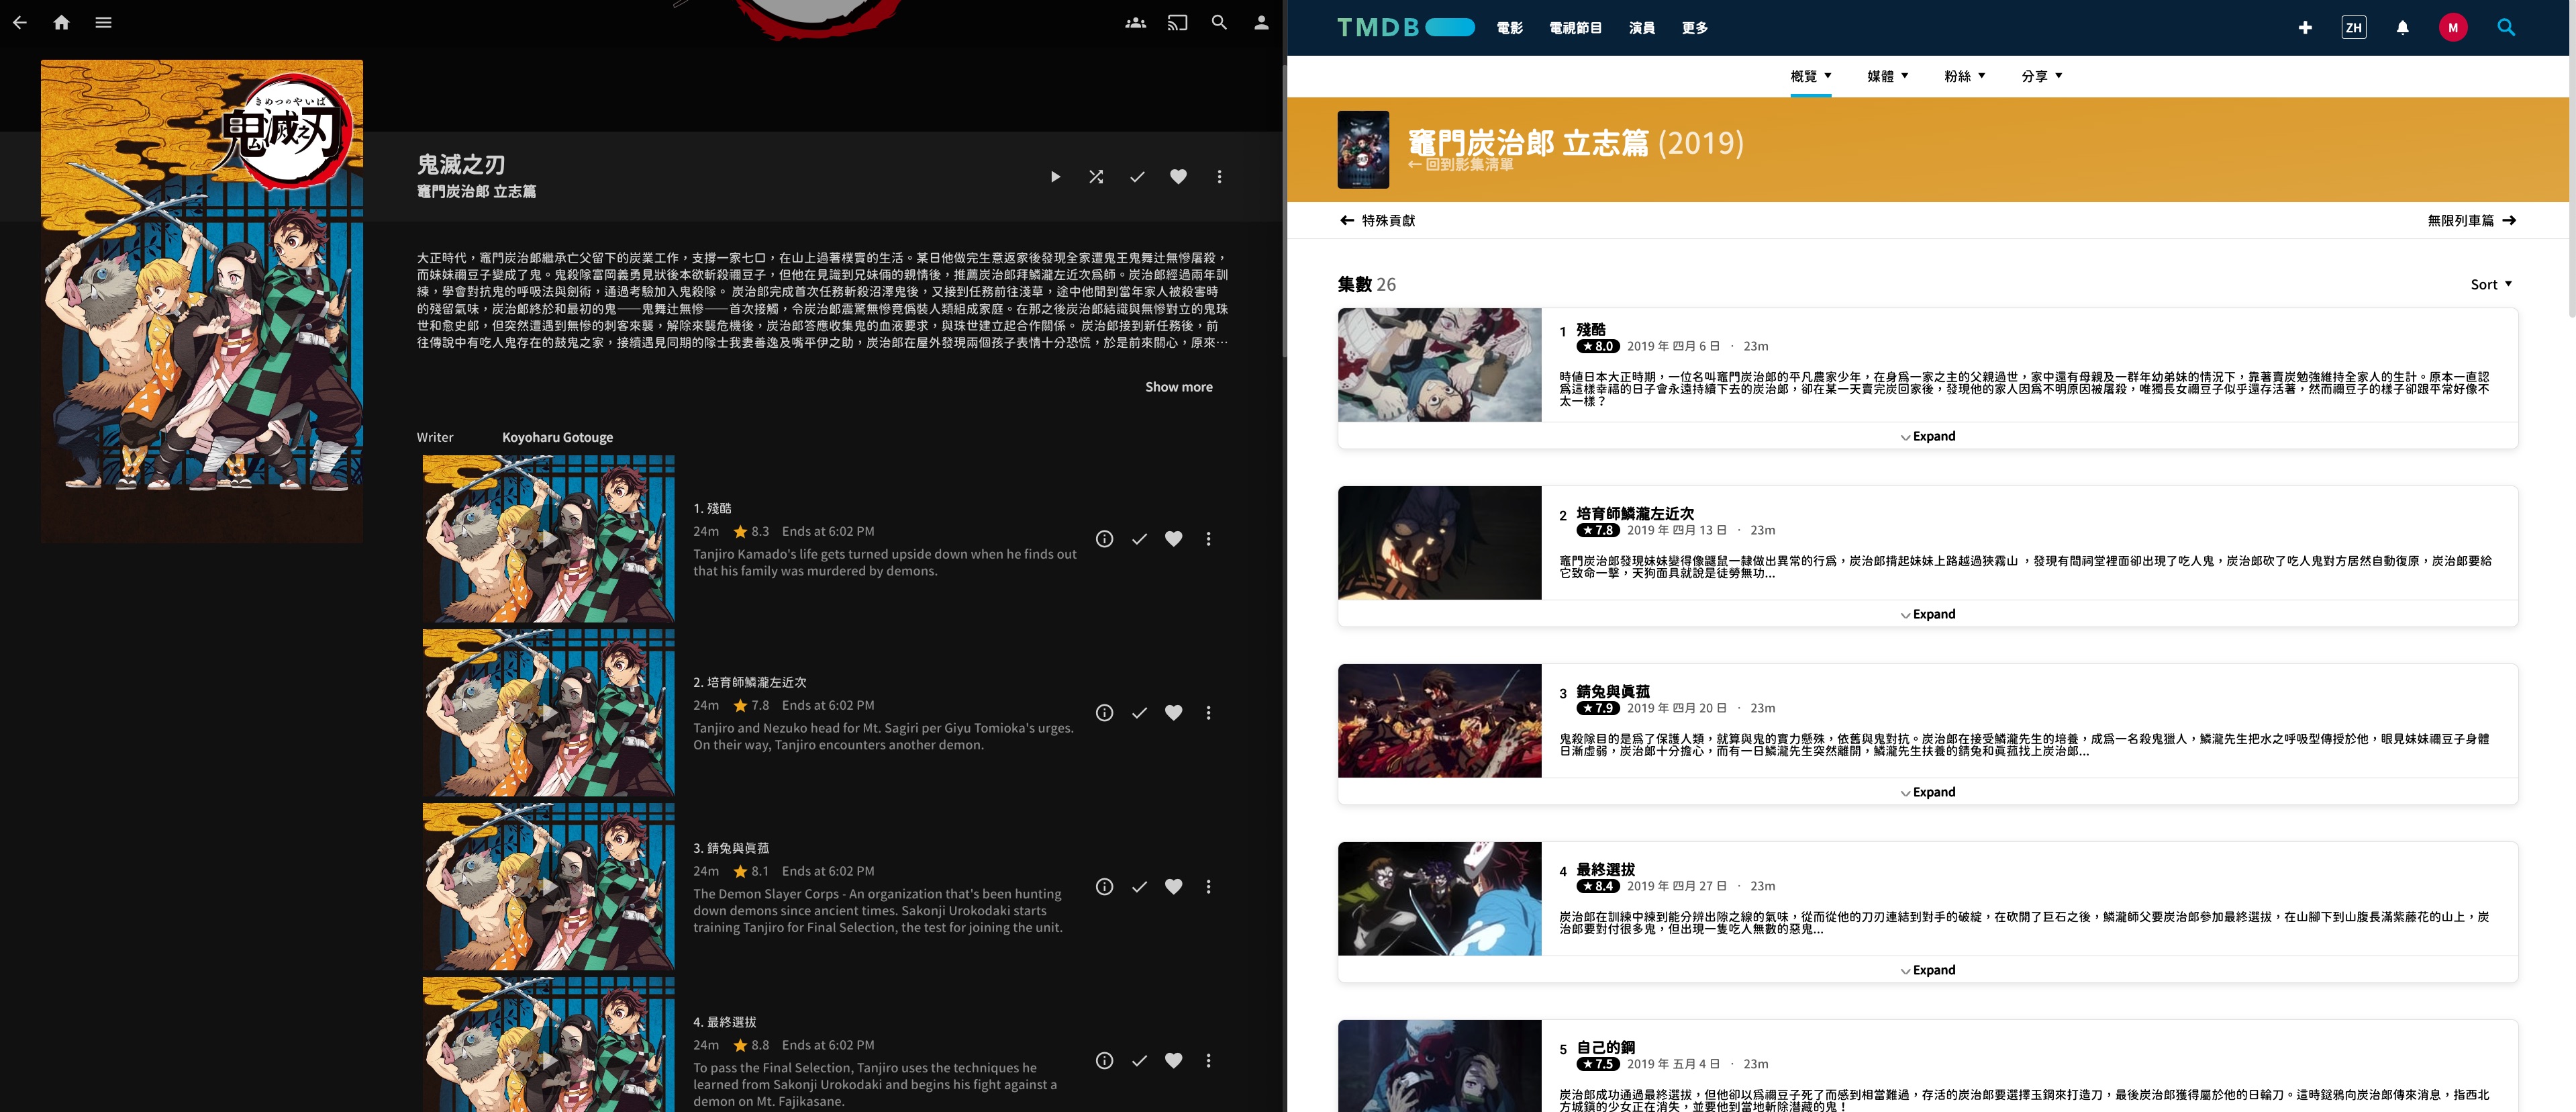
Task: Click Show more under the overview
Action: click(x=1178, y=387)
